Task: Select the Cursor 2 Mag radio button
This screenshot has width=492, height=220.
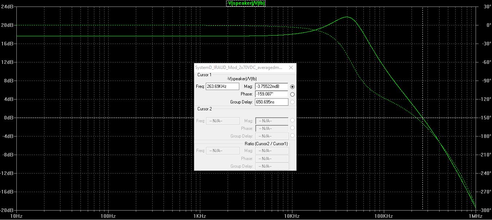Action: (x=292, y=121)
